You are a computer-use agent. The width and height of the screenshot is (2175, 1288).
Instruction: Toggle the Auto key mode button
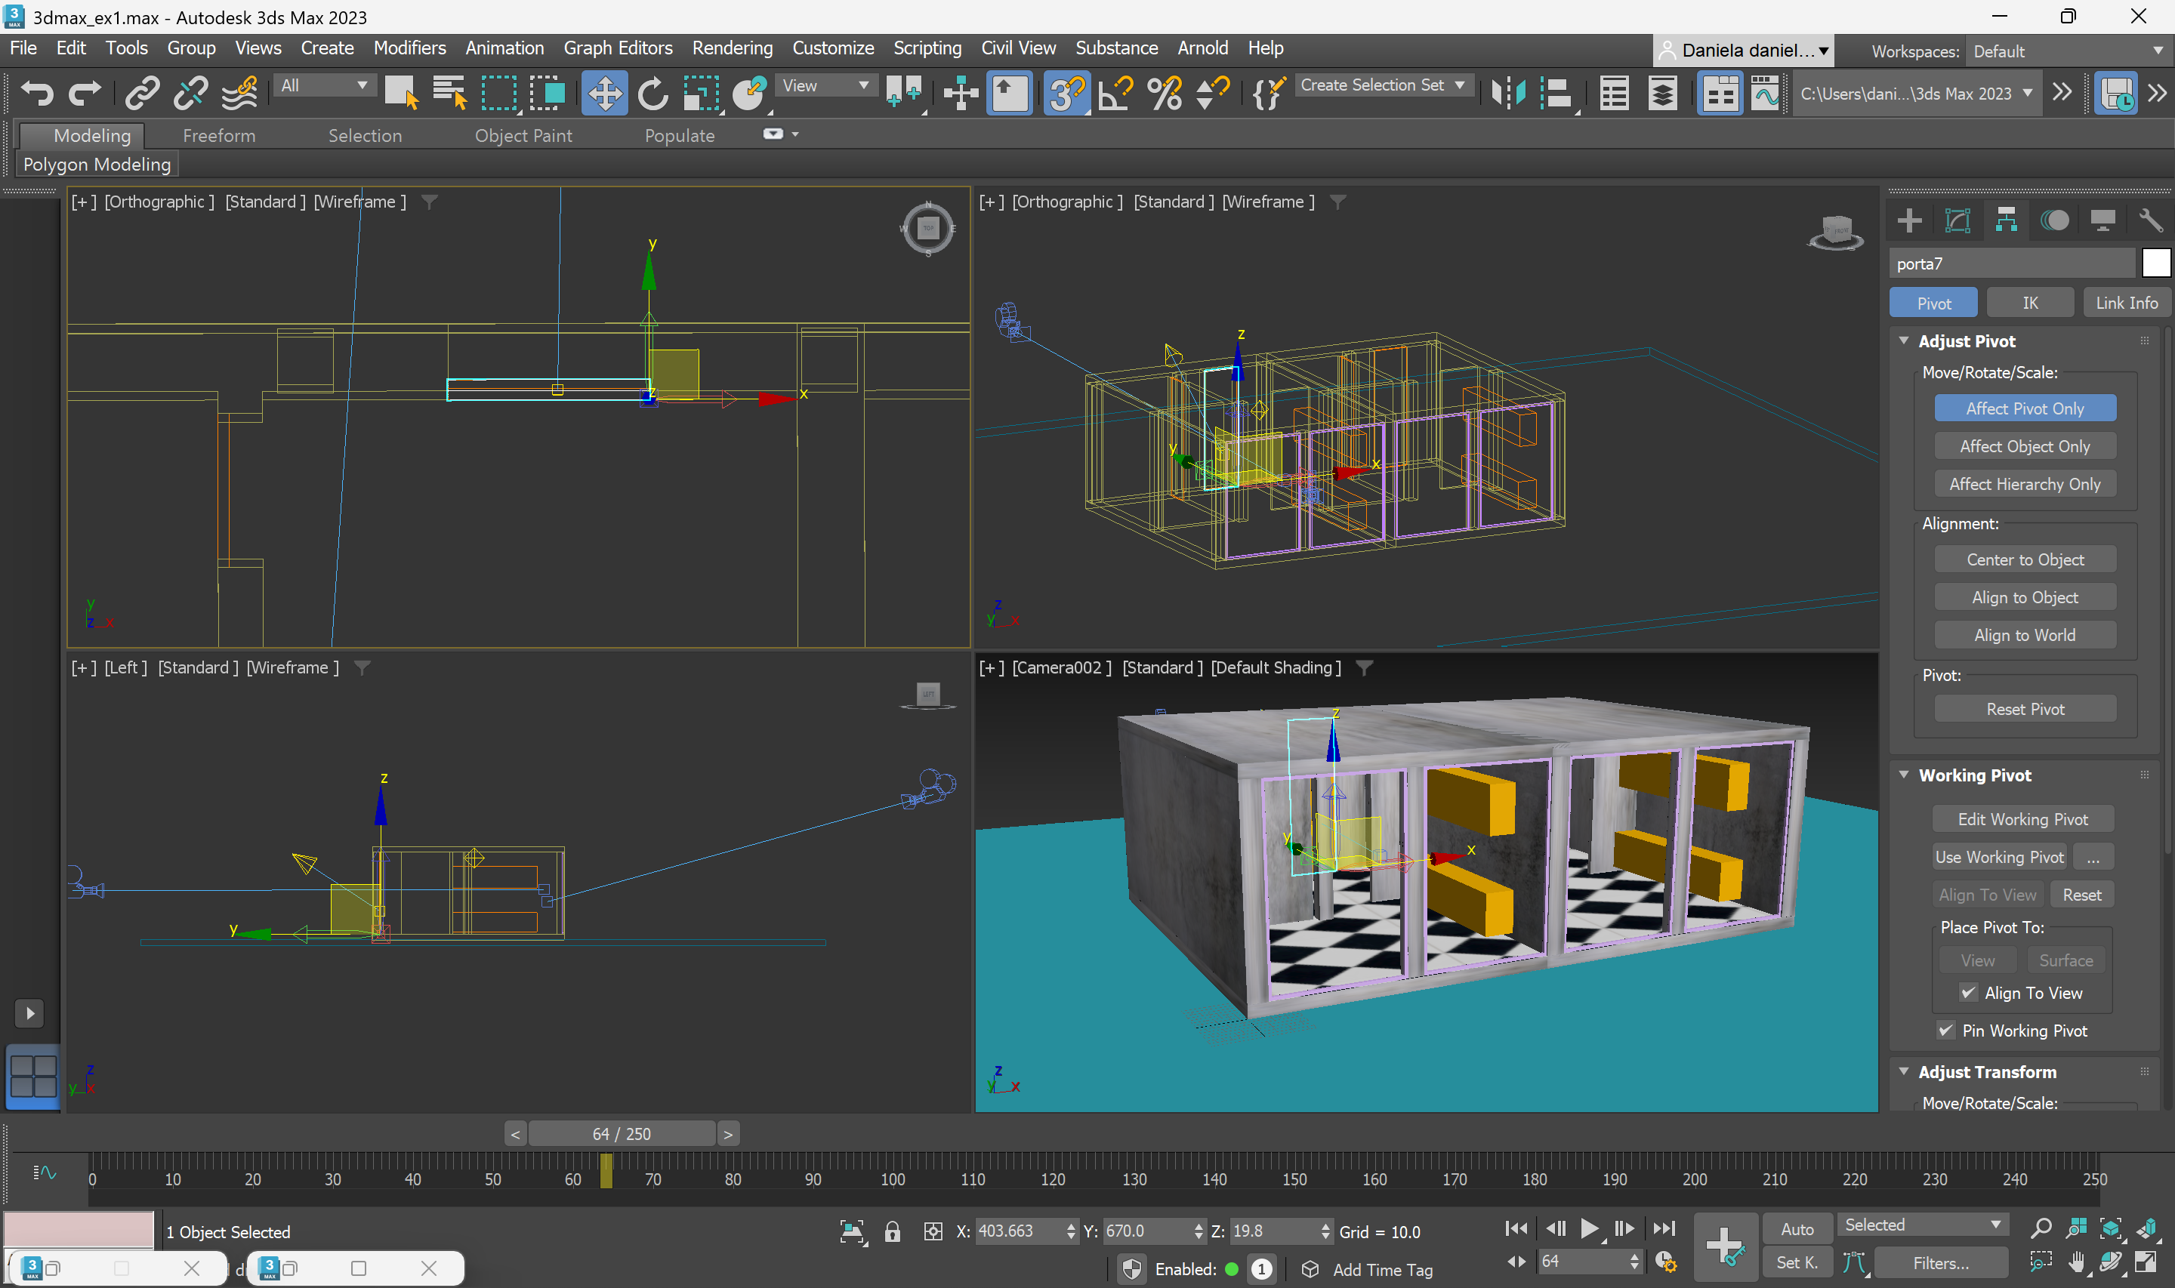tap(1797, 1229)
